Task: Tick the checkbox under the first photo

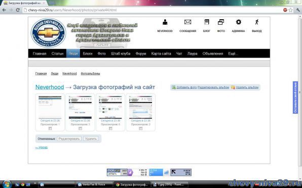Action: tap(50, 128)
